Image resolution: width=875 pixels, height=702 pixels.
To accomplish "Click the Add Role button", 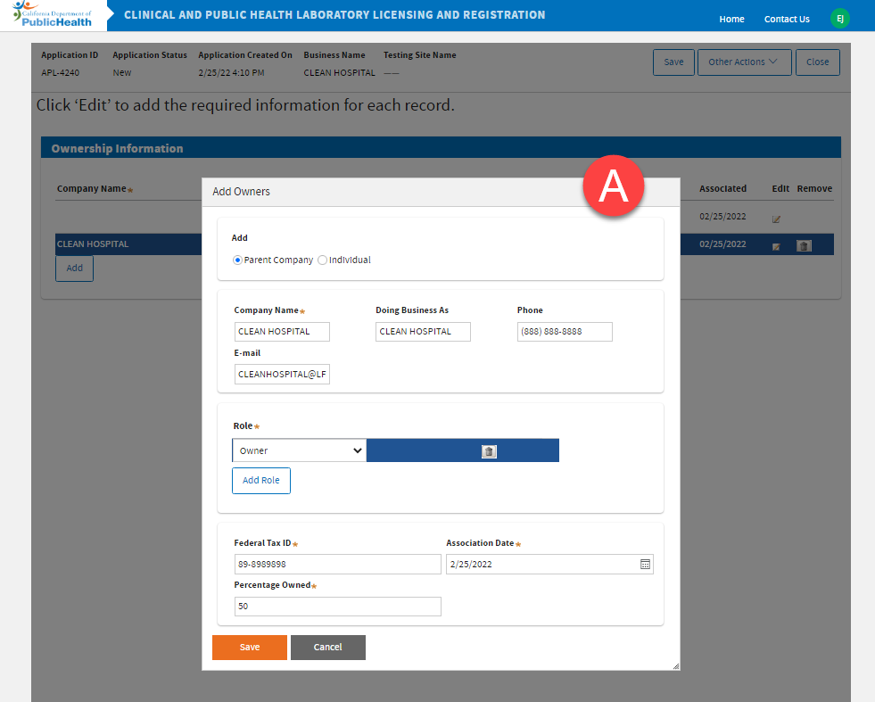I will 261,481.
